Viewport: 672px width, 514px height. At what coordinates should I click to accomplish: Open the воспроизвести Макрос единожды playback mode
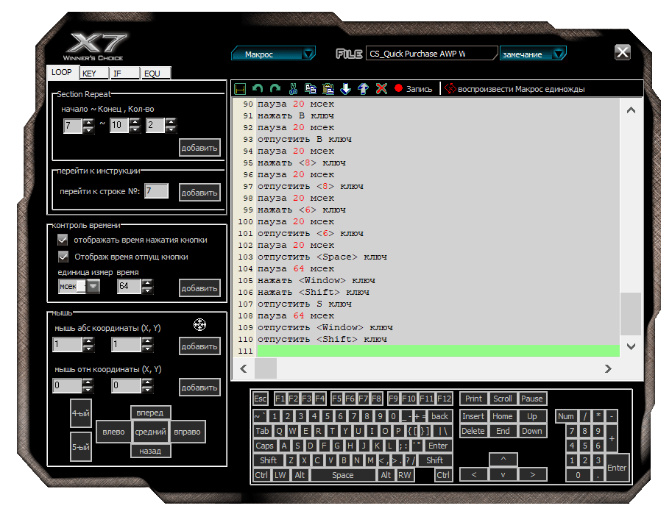point(514,89)
